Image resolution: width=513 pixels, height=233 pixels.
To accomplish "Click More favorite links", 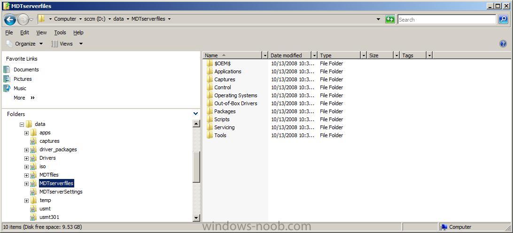I will pyautogui.click(x=24, y=98).
